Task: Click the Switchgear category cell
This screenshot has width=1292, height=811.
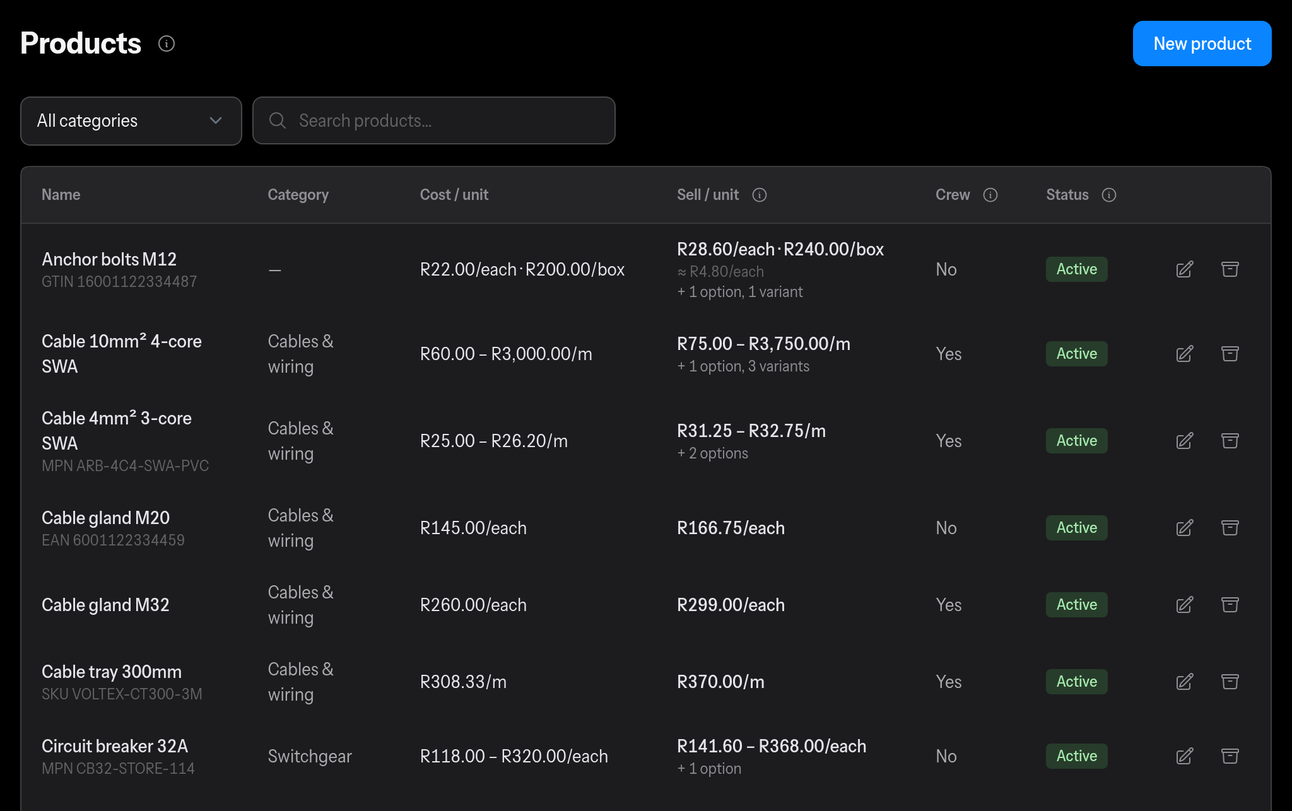Action: point(310,756)
